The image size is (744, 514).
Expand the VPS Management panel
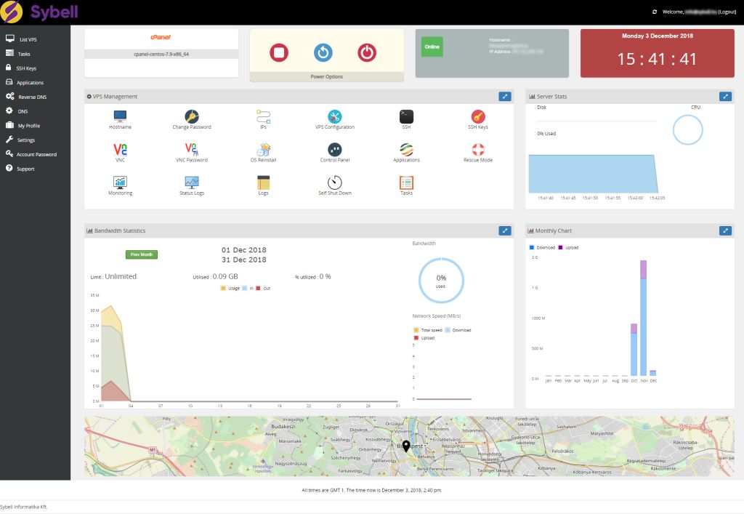pyautogui.click(x=505, y=96)
